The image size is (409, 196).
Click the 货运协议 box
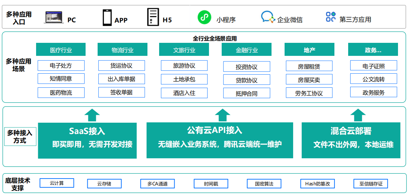[122, 65]
